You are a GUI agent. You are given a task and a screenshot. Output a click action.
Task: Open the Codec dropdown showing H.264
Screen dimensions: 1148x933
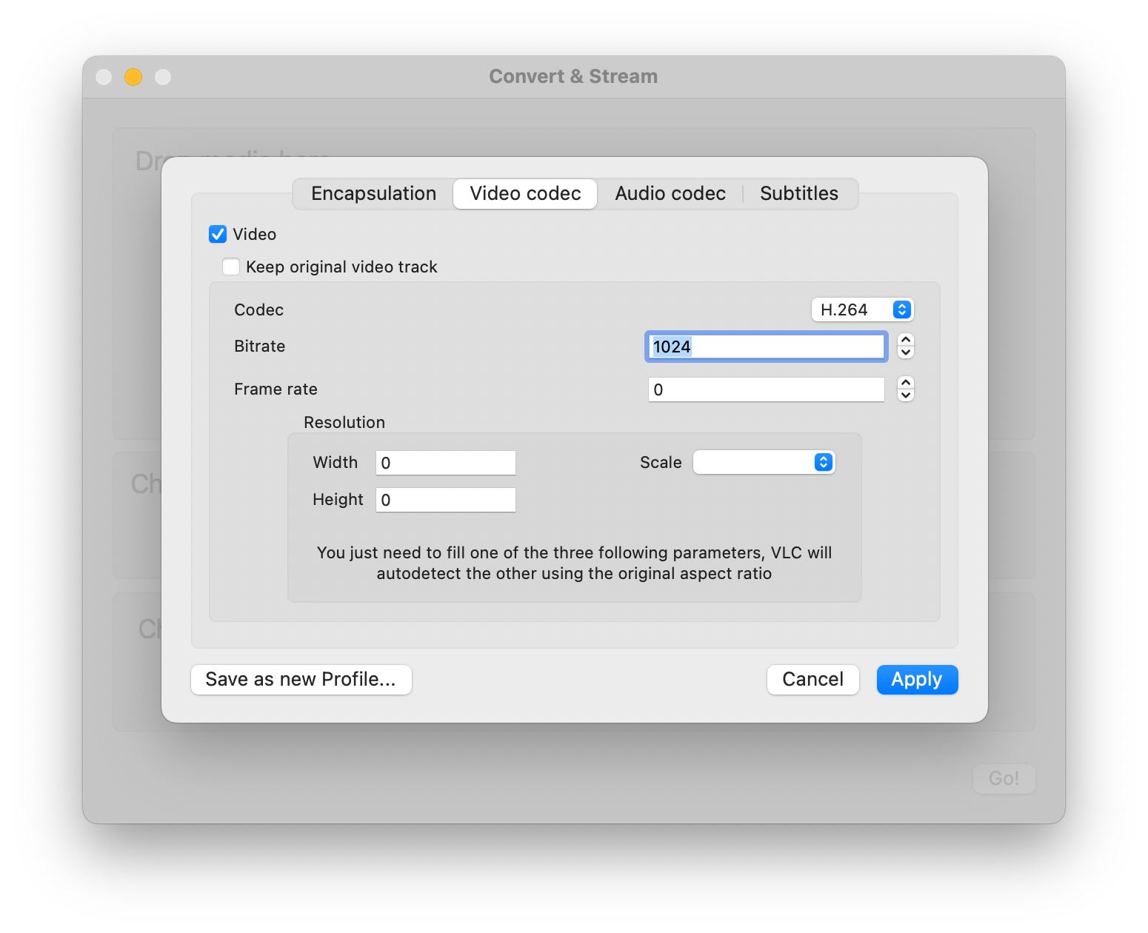pyautogui.click(x=862, y=310)
